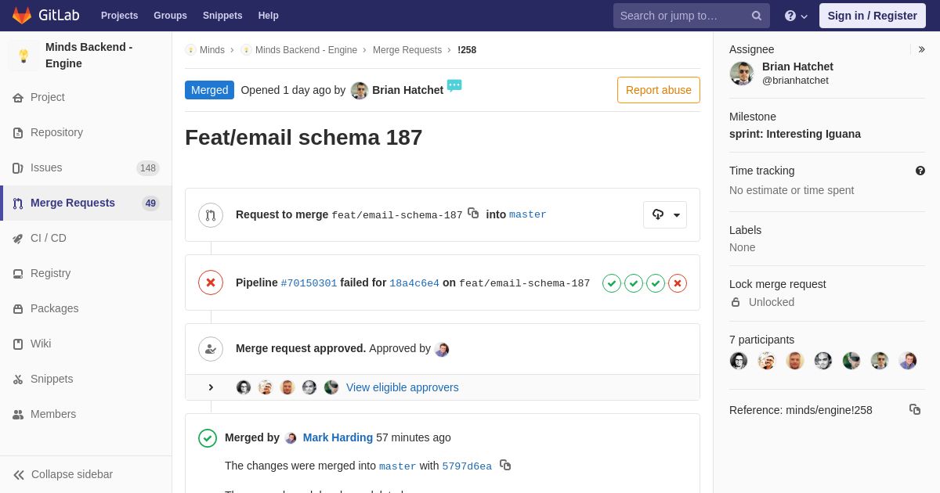Open Help in the top navigation
Viewport: 940px width, 493px height.
point(269,16)
